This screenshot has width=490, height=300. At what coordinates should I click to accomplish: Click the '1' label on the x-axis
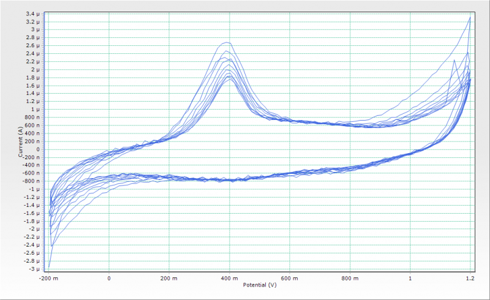tap(410, 278)
